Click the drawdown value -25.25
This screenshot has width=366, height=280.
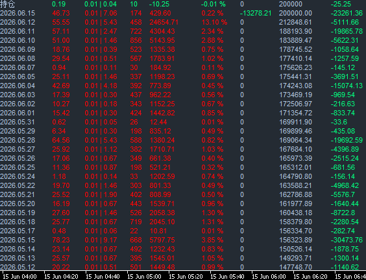[341, 4]
